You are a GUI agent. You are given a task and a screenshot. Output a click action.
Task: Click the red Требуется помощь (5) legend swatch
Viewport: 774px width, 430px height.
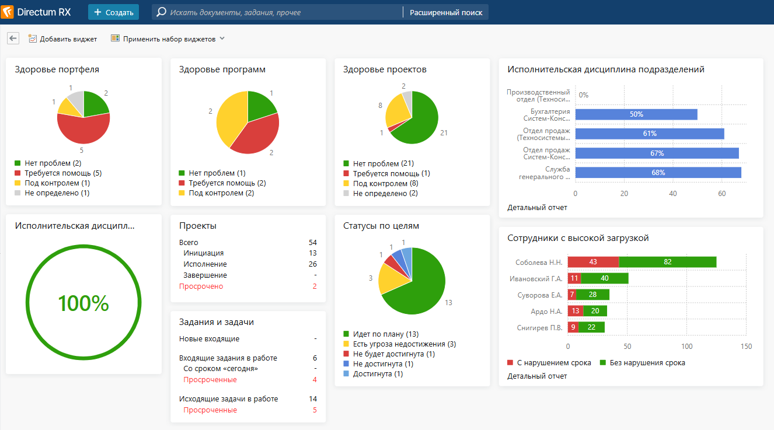click(18, 173)
